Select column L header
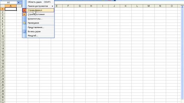The width and height of the screenshot is (184, 103). pos(137,6)
